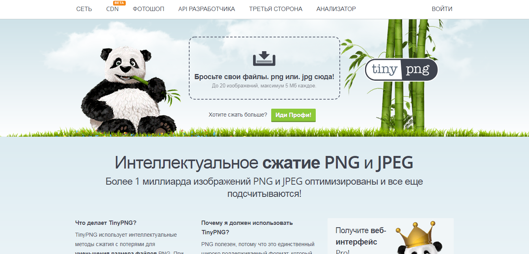Open the СЕТЬ navigation item
The image size is (529, 254).
point(84,9)
